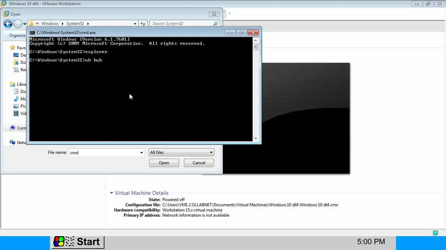Collapse Virtual Machine Details section
The image size is (446, 250).
pos(111,193)
